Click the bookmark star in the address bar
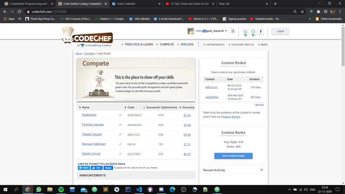This screenshot has width=345, height=194. click(303, 11)
